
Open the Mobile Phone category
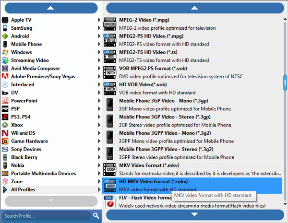click(x=51, y=44)
